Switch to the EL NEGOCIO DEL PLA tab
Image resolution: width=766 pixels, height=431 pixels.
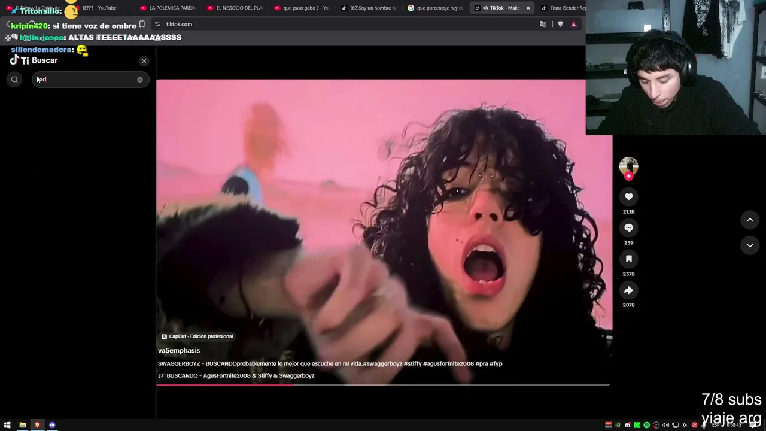(236, 8)
